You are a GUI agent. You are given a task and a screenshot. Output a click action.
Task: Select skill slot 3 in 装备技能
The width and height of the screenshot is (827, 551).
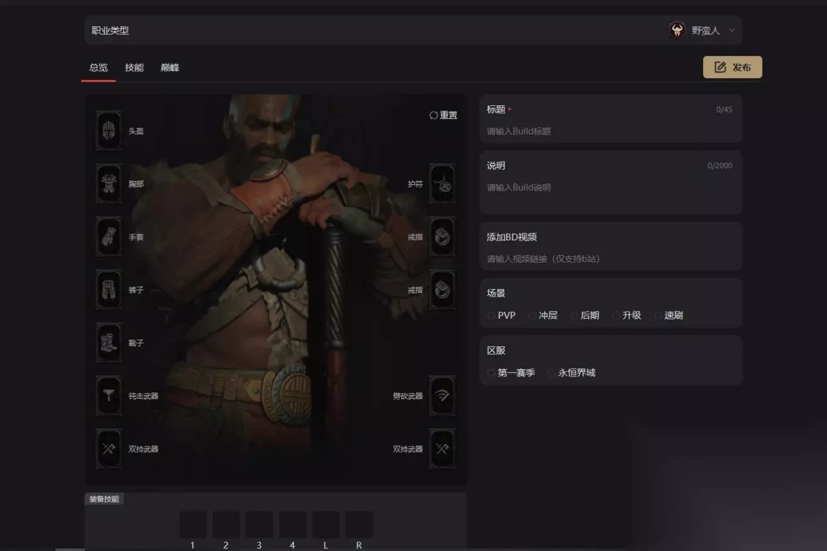259,525
